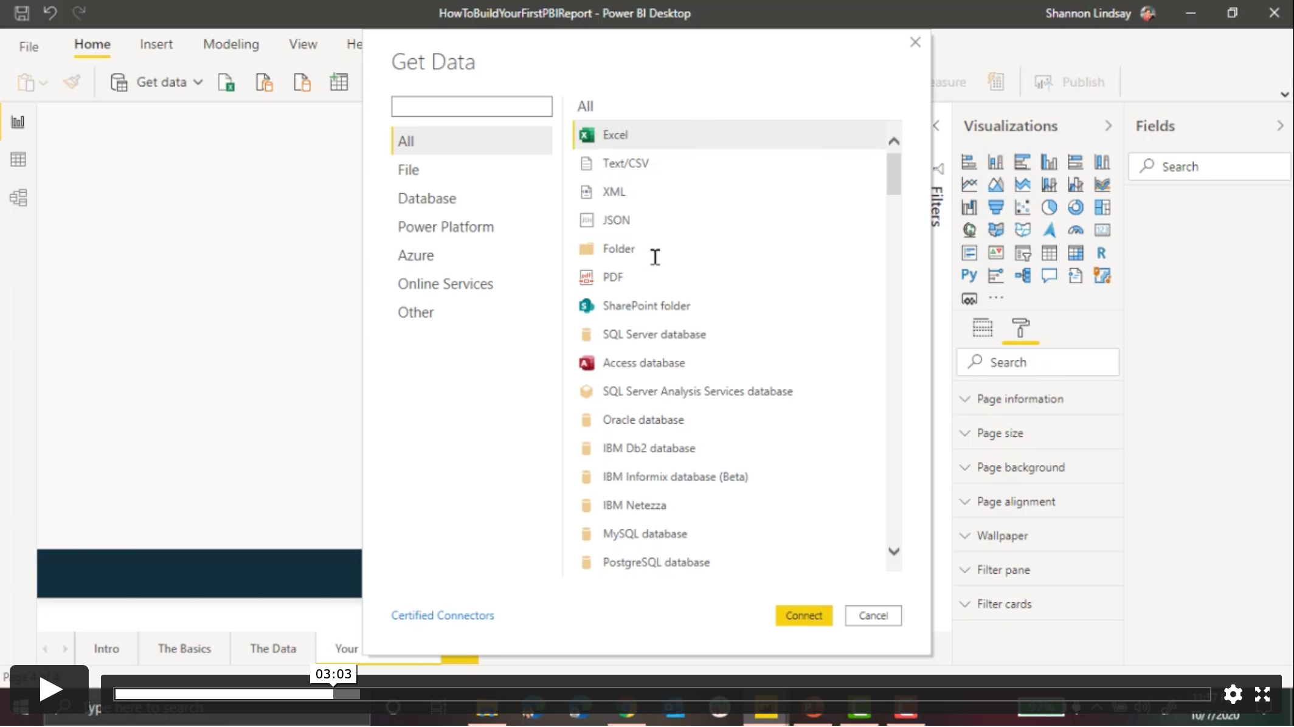The width and height of the screenshot is (1294, 727).
Task: Click the Excel workbook icon in ribbon
Action: 226,82
